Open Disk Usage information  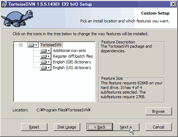(67, 127)
